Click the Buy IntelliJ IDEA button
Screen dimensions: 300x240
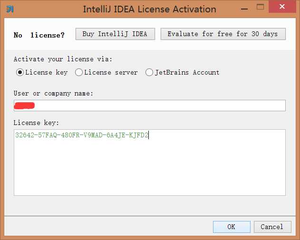pos(115,34)
